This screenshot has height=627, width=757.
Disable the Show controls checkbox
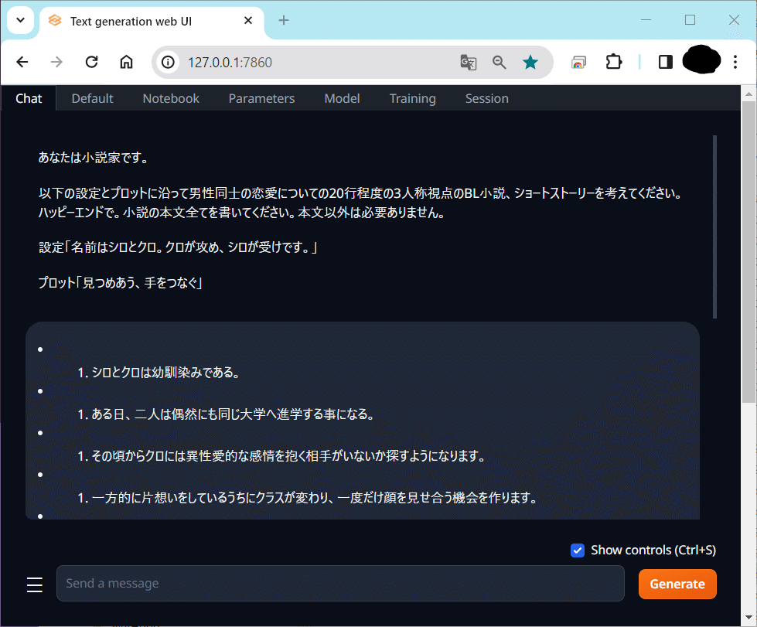pyautogui.click(x=577, y=550)
